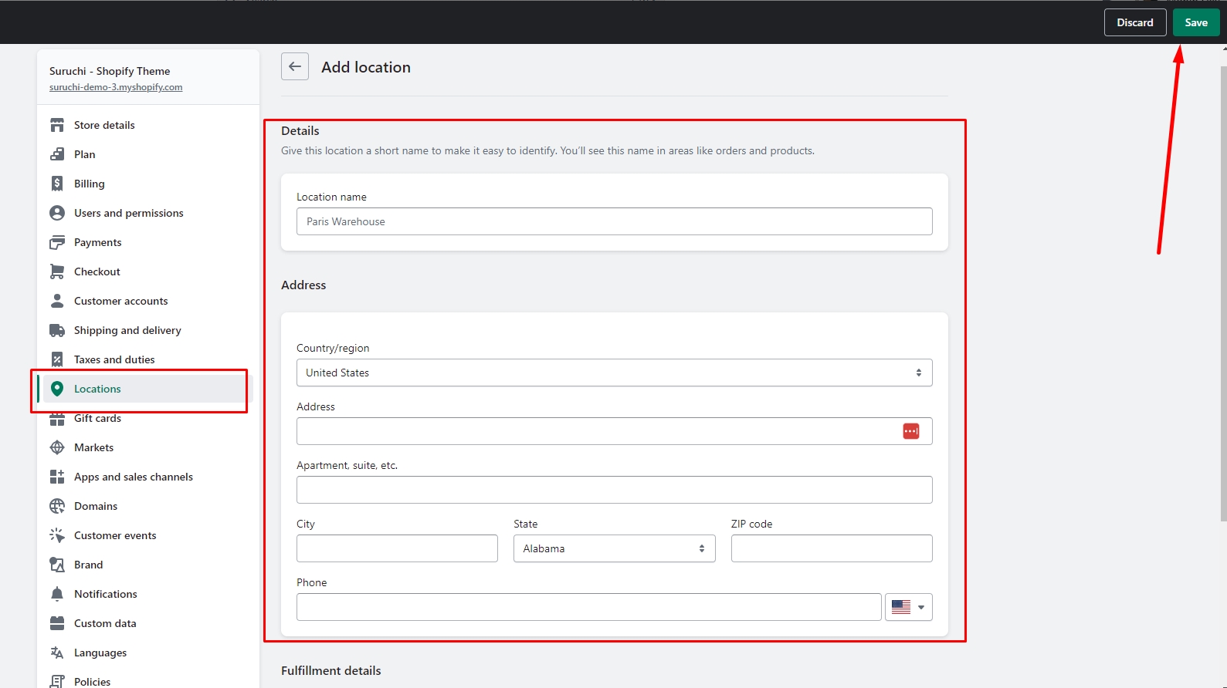The height and width of the screenshot is (688, 1227).
Task: Open Users and permissions settings
Action: (128, 213)
